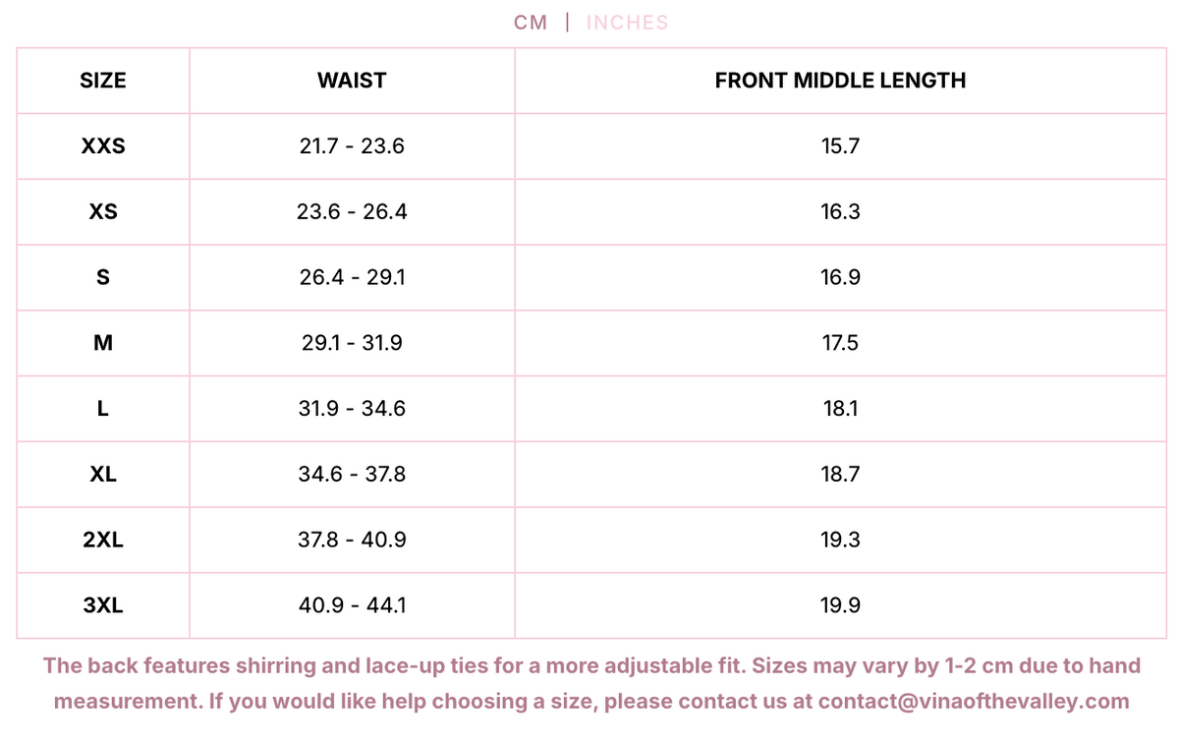This screenshot has width=1179, height=743.
Task: Click the 19.9 front length cell
Action: [841, 605]
